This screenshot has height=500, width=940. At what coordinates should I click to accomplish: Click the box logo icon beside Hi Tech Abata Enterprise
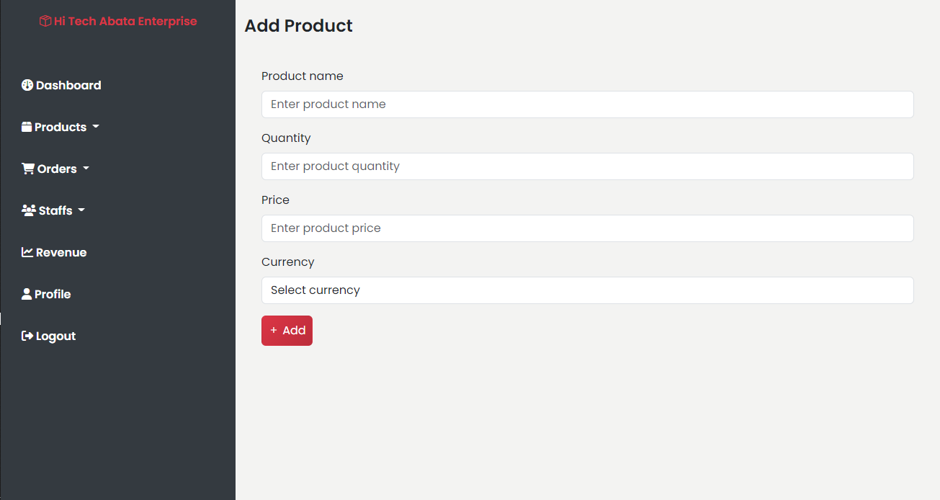45,22
